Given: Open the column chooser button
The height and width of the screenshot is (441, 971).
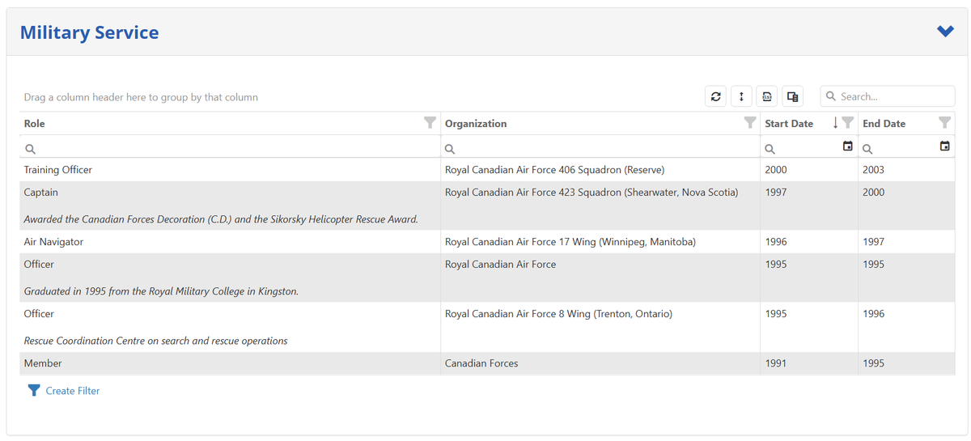Looking at the screenshot, I should 793,96.
